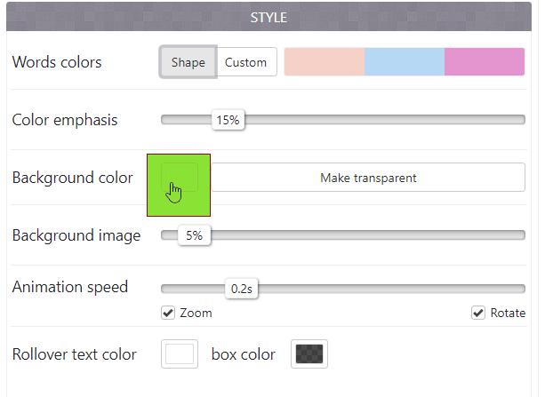Uncheck the Rotate checkbox
This screenshot has width=545, height=397.
point(478,313)
